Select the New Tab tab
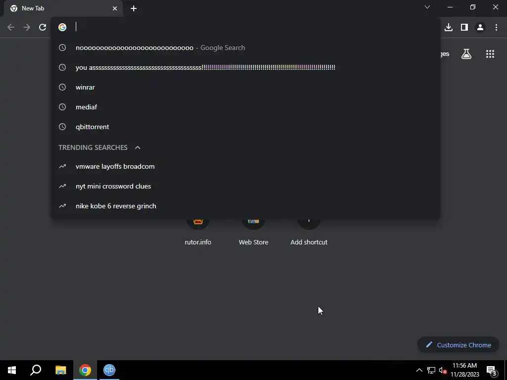This screenshot has height=380, width=507. 63,8
